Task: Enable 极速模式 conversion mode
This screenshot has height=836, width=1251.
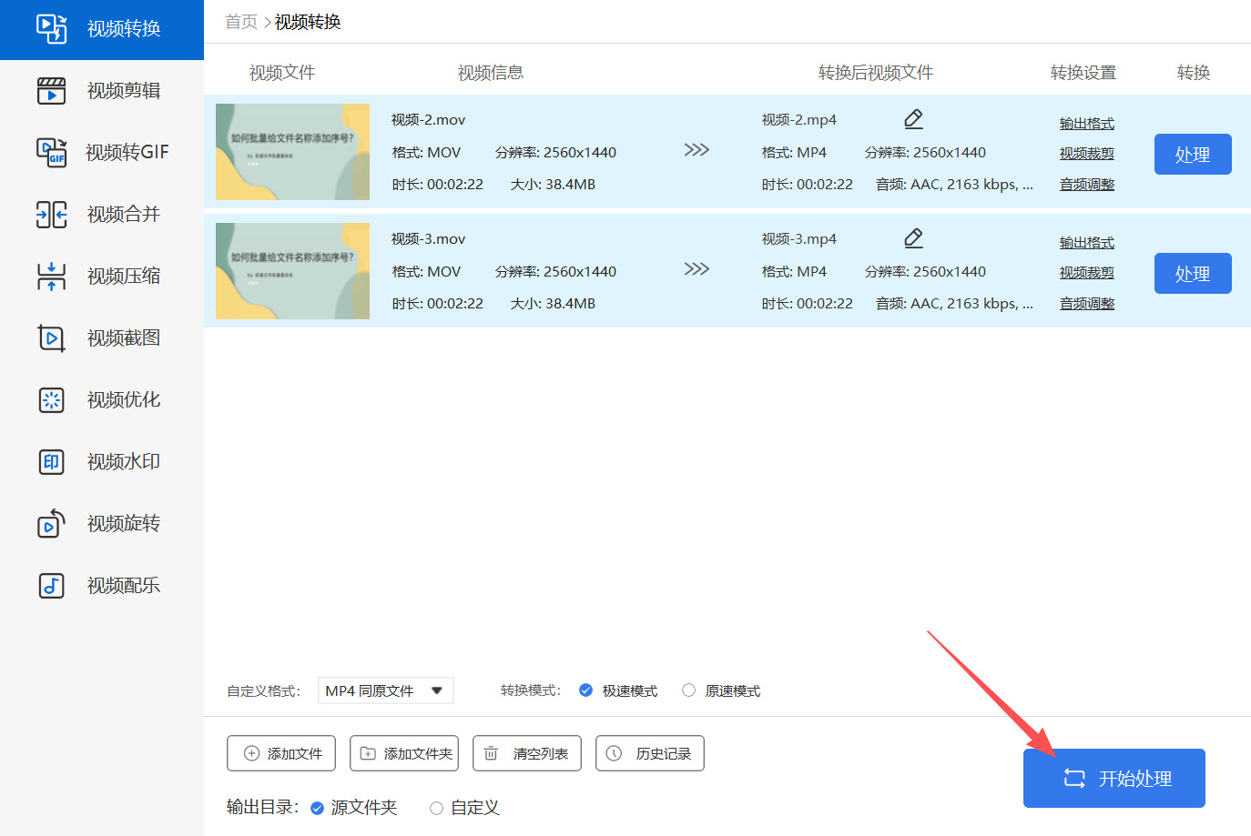Action: click(586, 690)
